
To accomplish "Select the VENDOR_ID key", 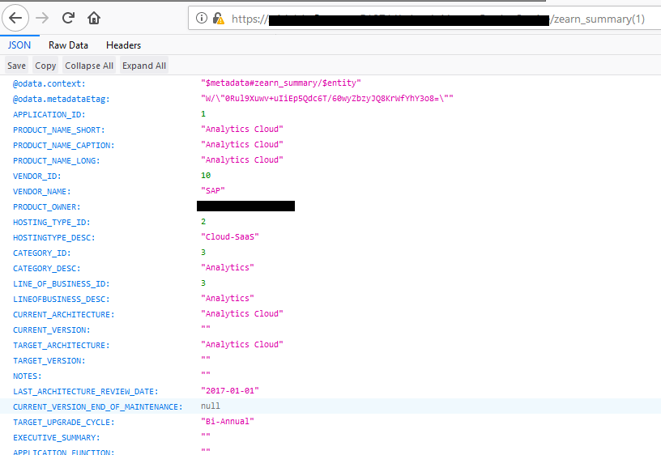I will [x=36, y=176].
